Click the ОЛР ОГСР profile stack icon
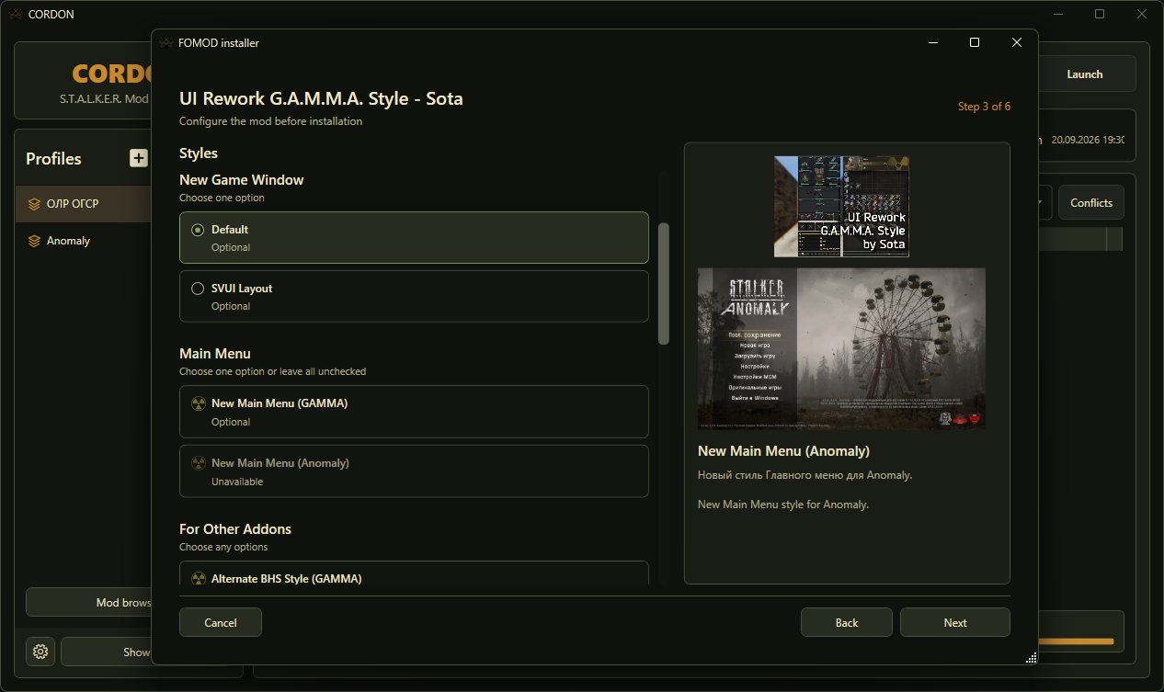 tap(34, 204)
